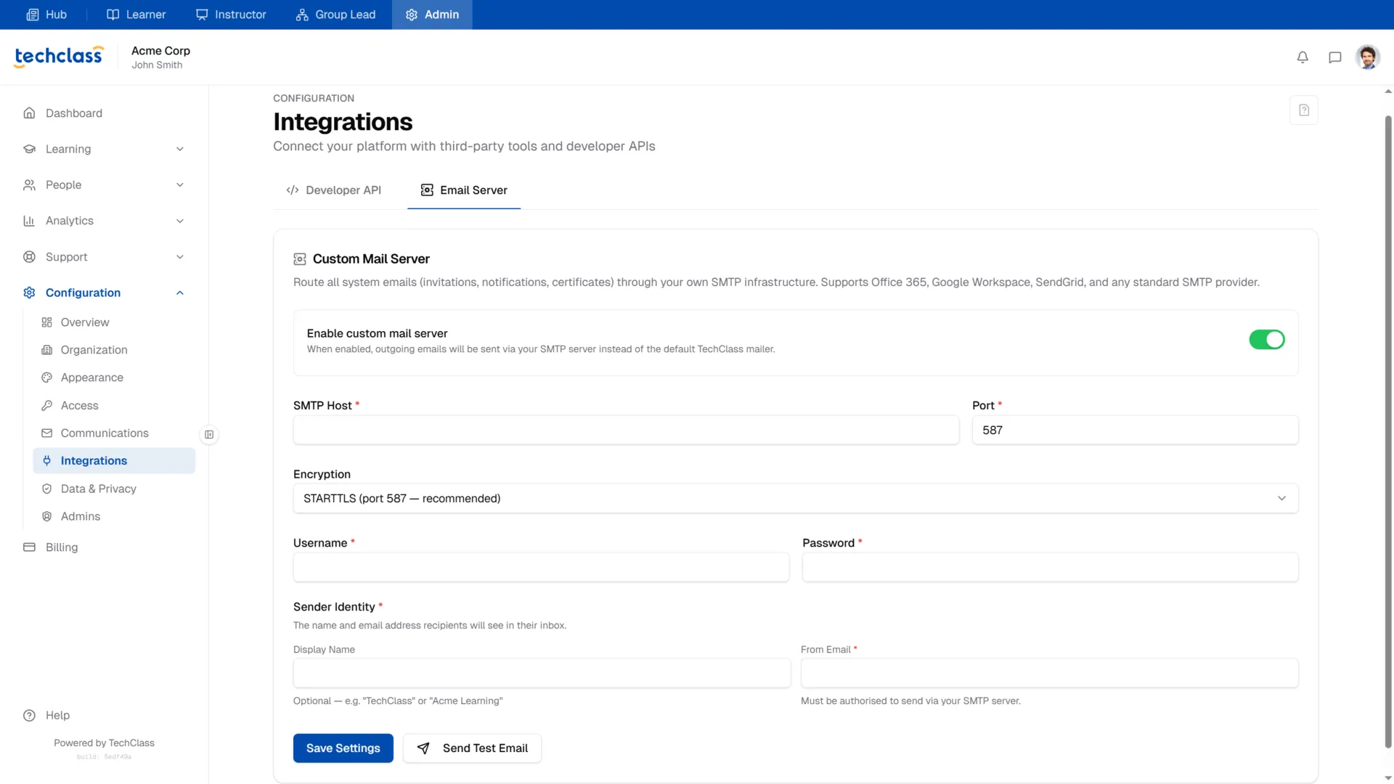The image size is (1394, 784).
Task: Open the user profile avatar
Action: pyautogui.click(x=1368, y=57)
